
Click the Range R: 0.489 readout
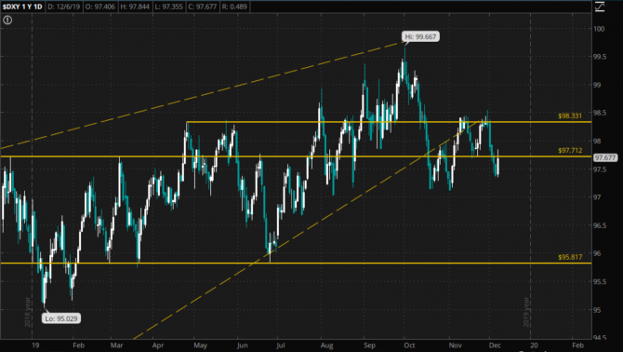tap(234, 7)
